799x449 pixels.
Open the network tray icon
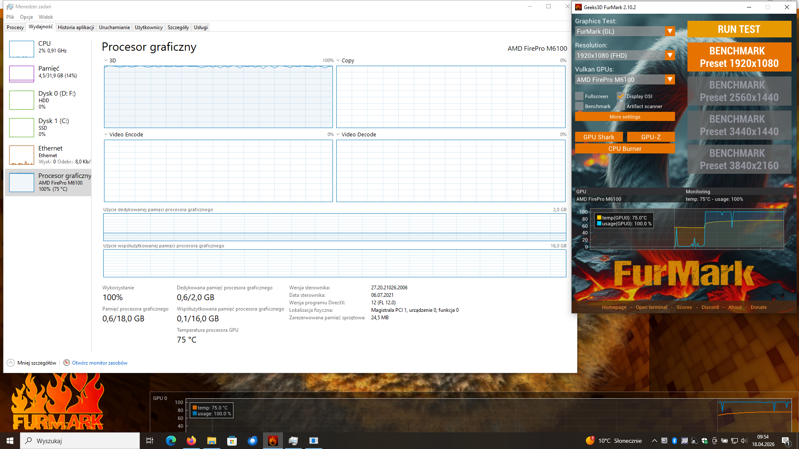pyautogui.click(x=734, y=441)
